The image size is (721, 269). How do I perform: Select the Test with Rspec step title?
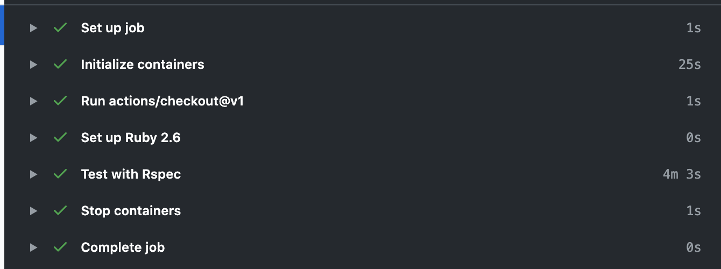coord(131,174)
